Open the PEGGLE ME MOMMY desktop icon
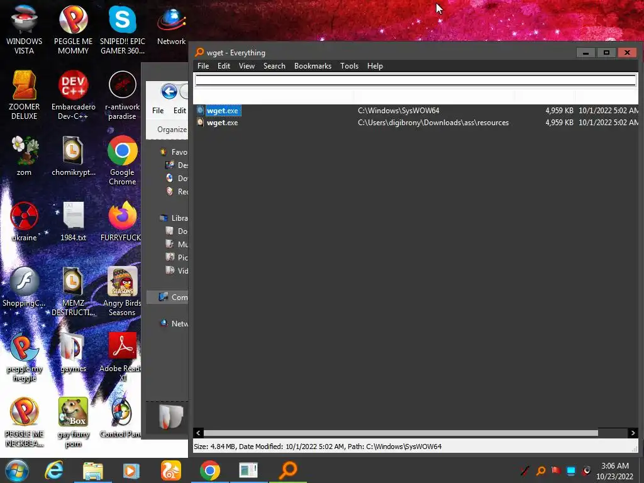 tap(73, 30)
